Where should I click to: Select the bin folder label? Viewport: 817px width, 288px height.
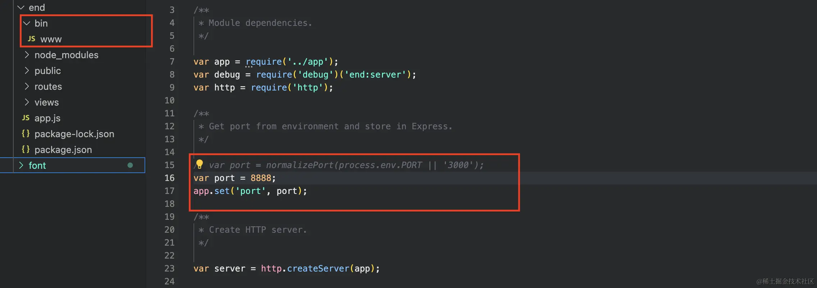41,23
